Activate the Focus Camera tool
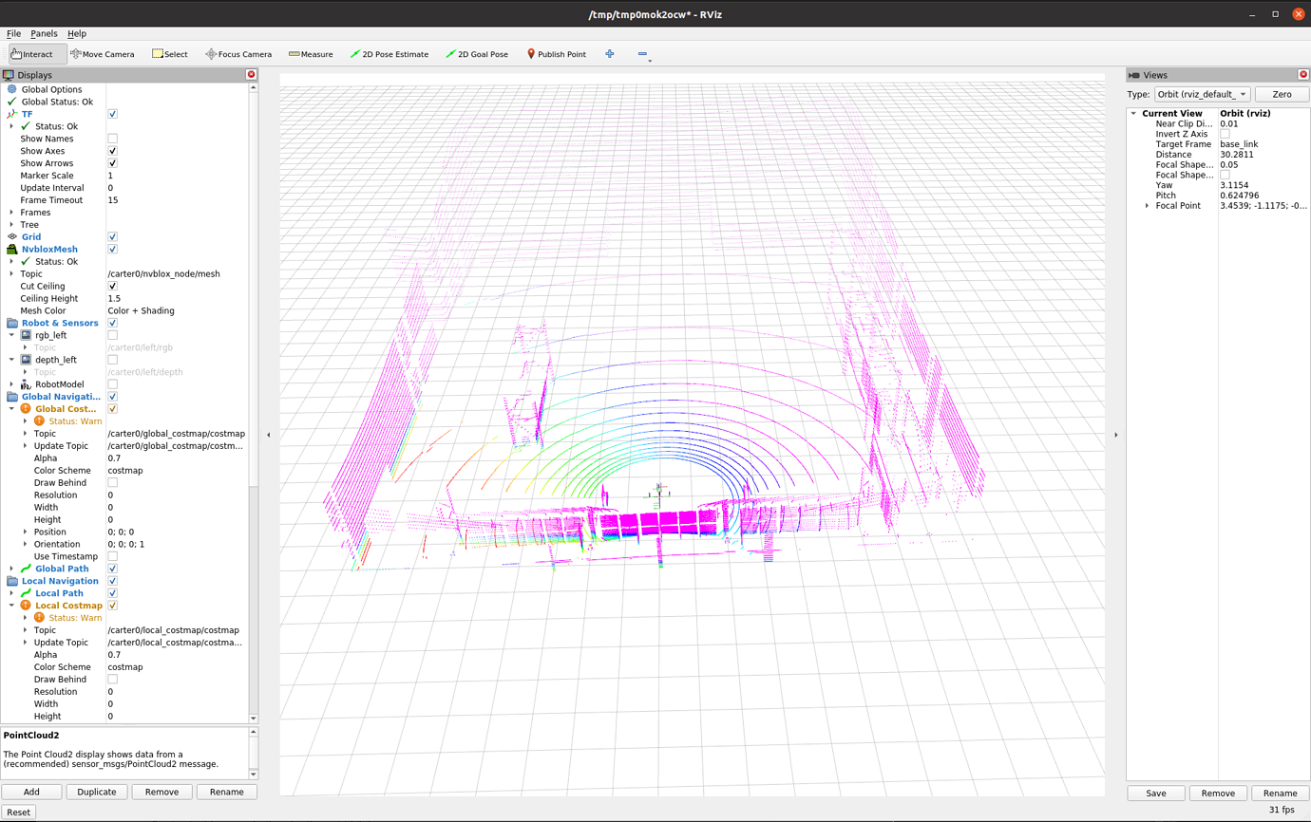This screenshot has width=1311, height=822. click(238, 54)
